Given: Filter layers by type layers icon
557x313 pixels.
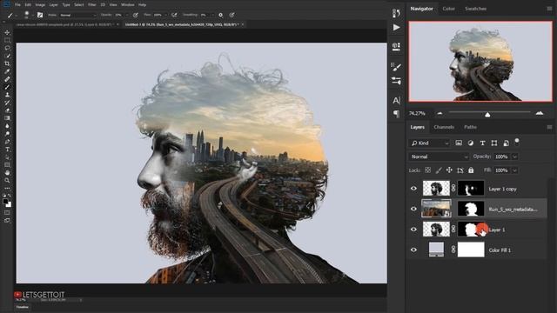Looking at the screenshot, I should click(482, 143).
